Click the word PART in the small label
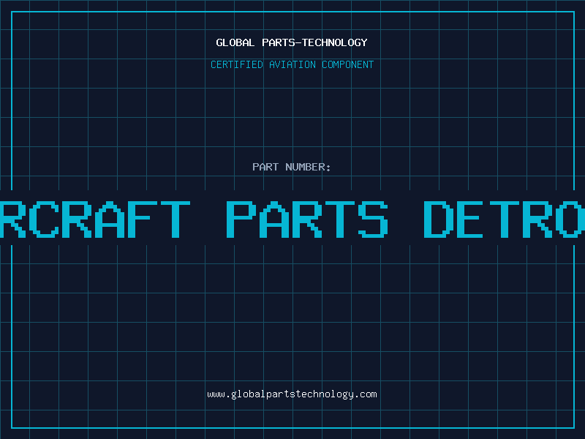The image size is (585, 439). point(265,167)
